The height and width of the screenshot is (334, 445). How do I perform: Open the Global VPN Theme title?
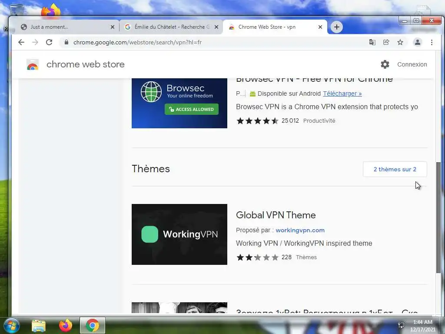coord(276,215)
